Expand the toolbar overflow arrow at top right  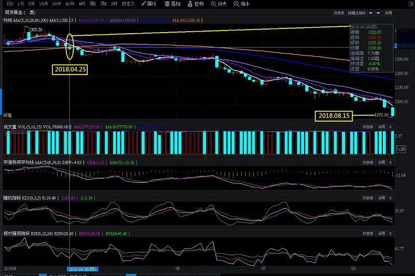(410, 4)
